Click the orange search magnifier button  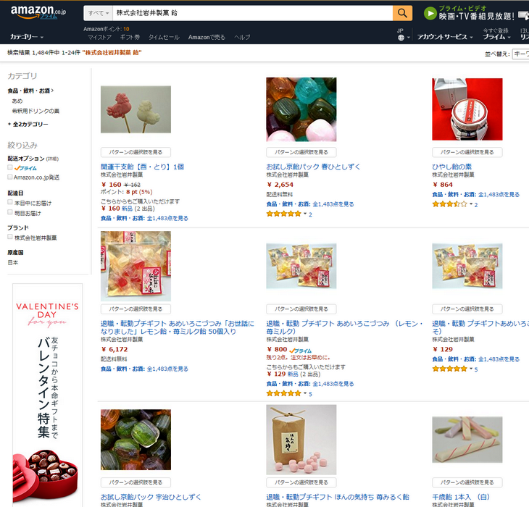pyautogui.click(x=402, y=13)
